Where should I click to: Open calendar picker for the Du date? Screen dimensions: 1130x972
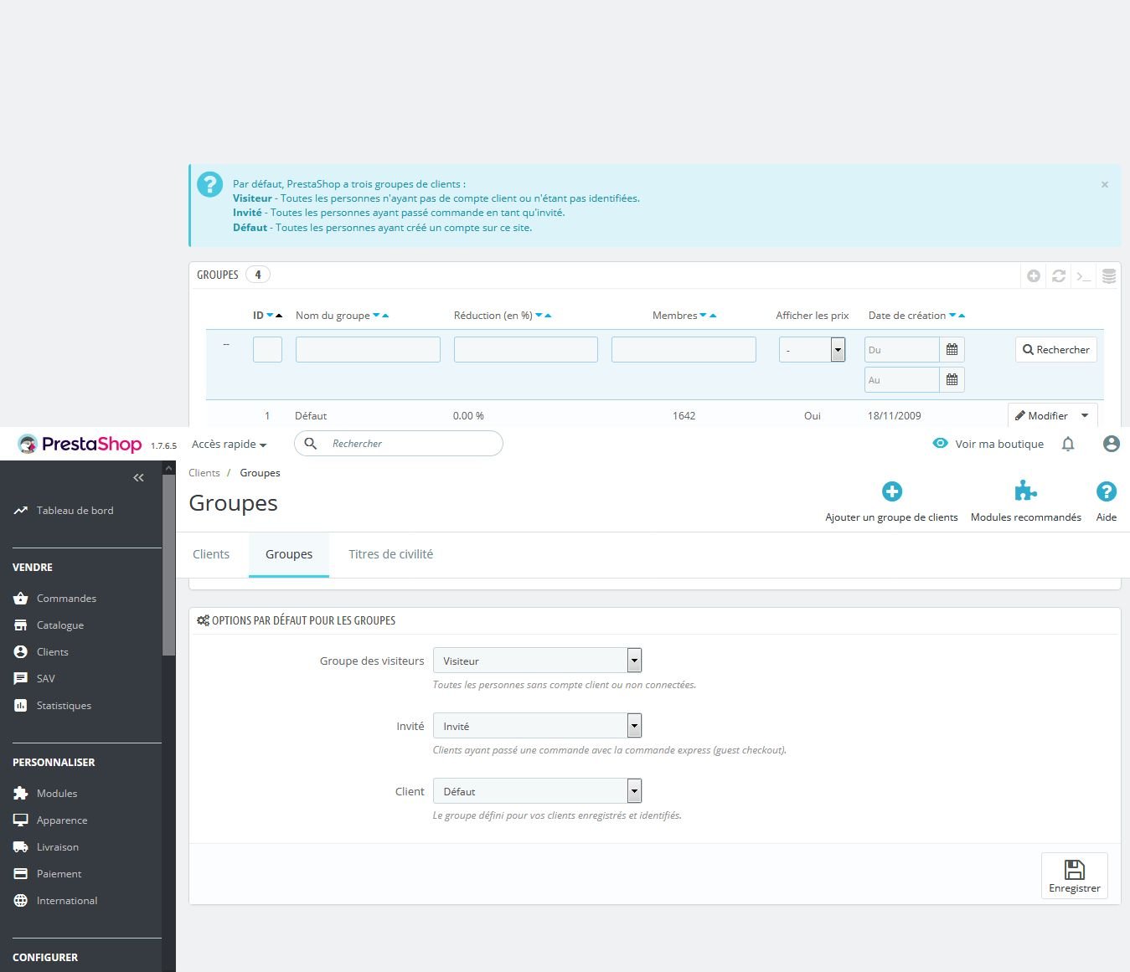click(x=952, y=350)
